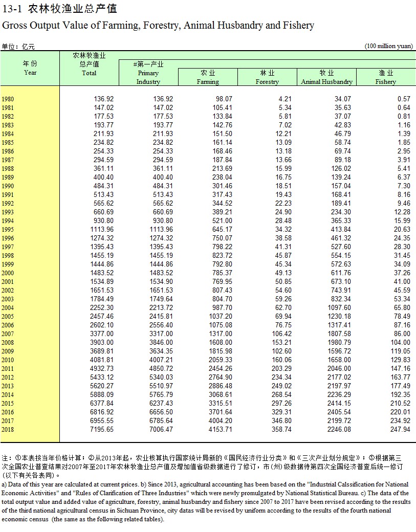Select the Animal Husbandry column header
416x532 pixels.
tap(326, 77)
